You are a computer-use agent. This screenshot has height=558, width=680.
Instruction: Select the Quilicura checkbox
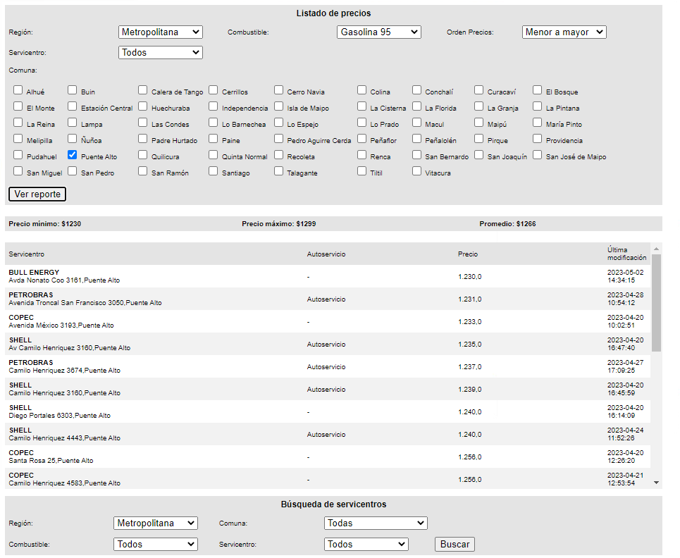point(142,155)
